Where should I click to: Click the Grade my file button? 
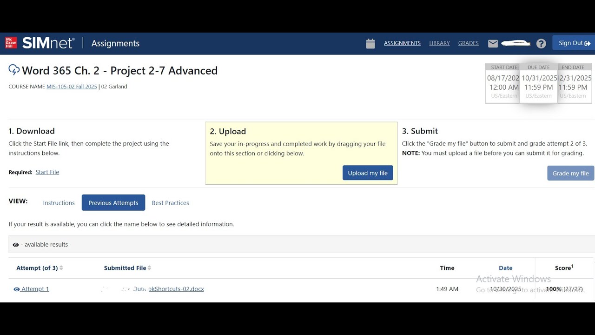pos(570,173)
